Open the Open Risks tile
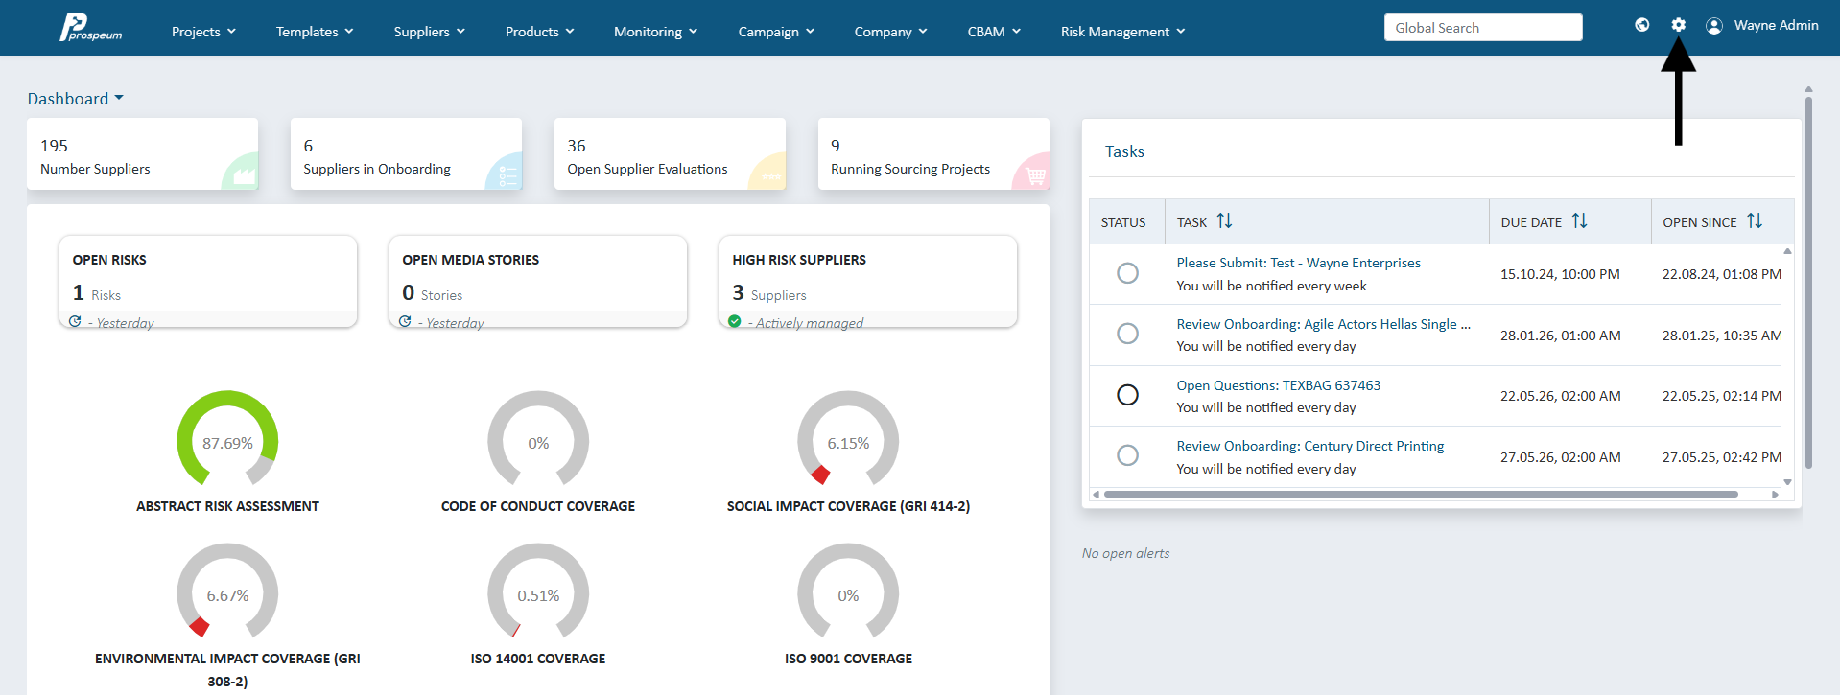The height and width of the screenshot is (695, 1840). pos(208,282)
